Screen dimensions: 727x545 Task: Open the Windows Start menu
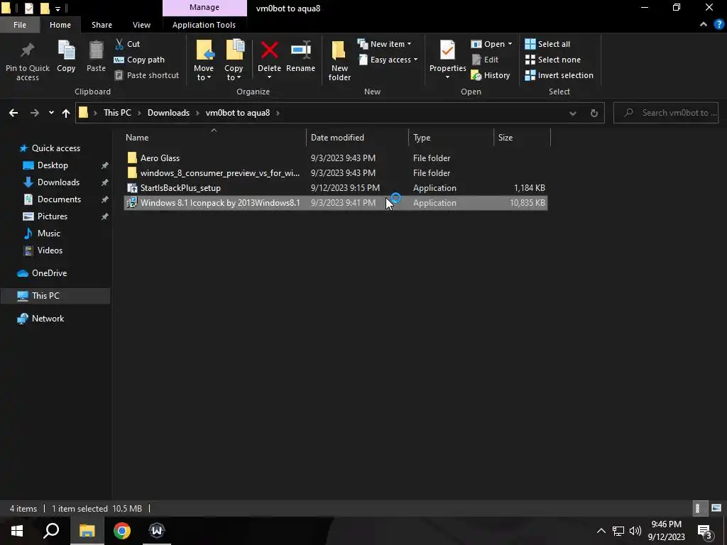[17, 531]
